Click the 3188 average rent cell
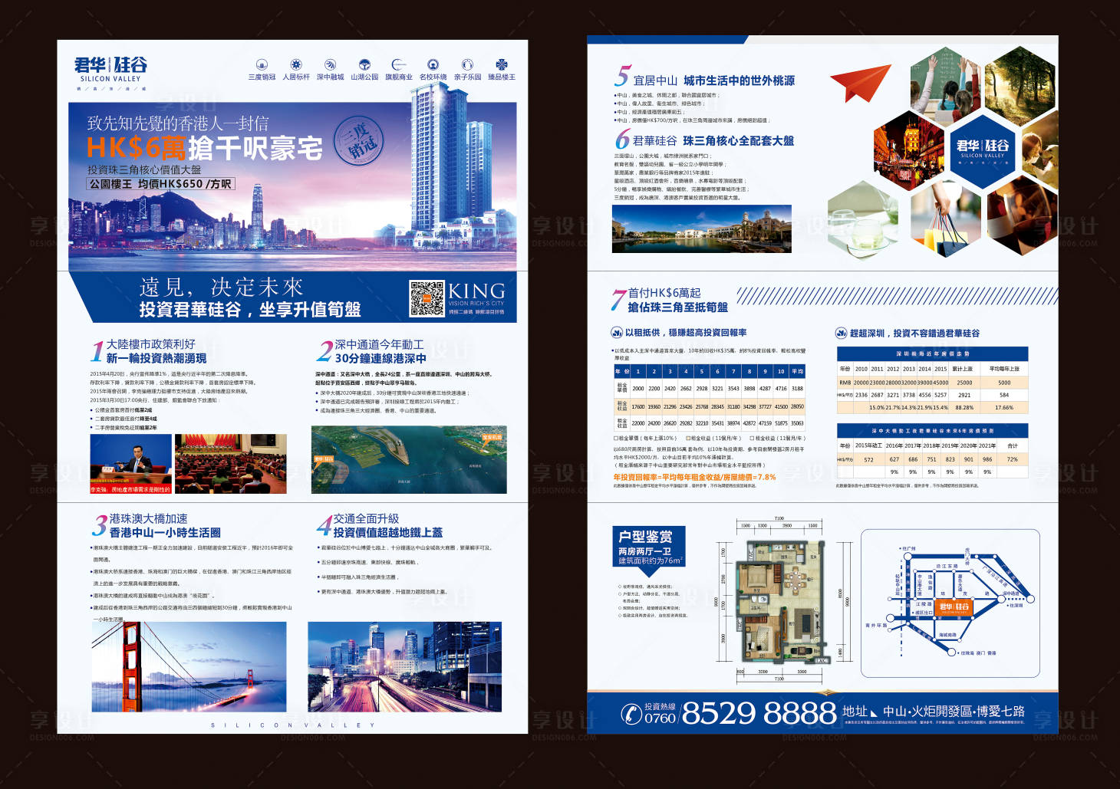1120x789 pixels. click(798, 389)
